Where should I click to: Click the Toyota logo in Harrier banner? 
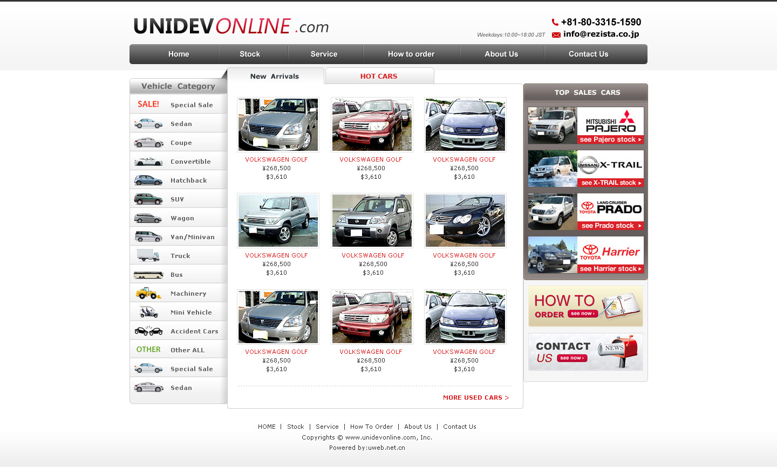pyautogui.click(x=590, y=252)
